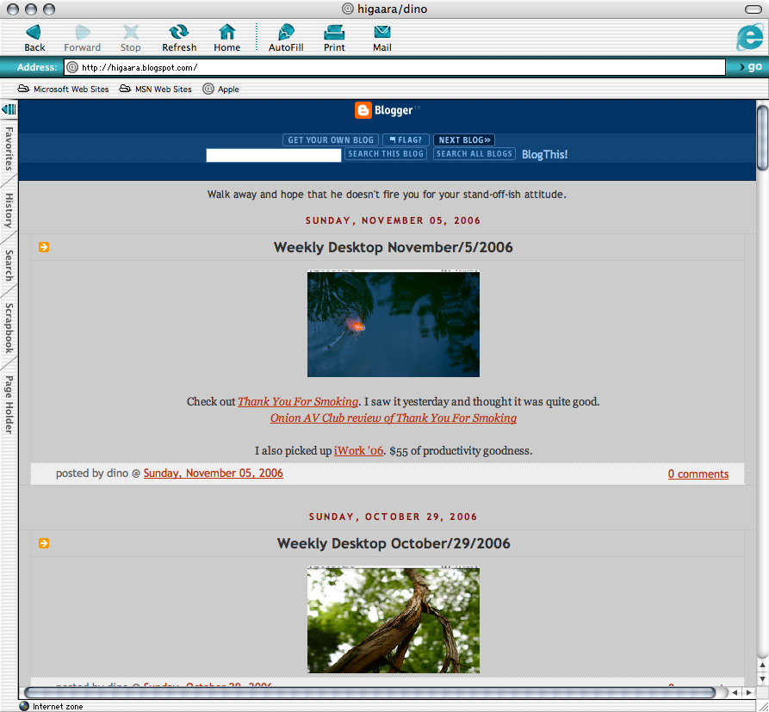Screen dimensions: 769x712
Task: Click the vertical scrollbar up arrow
Action: (763, 665)
